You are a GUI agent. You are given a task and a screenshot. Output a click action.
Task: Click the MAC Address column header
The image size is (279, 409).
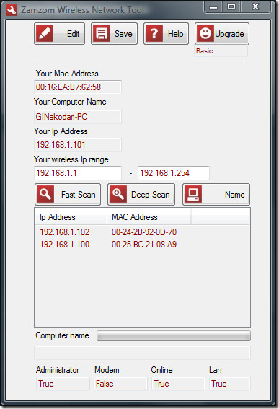click(149, 217)
